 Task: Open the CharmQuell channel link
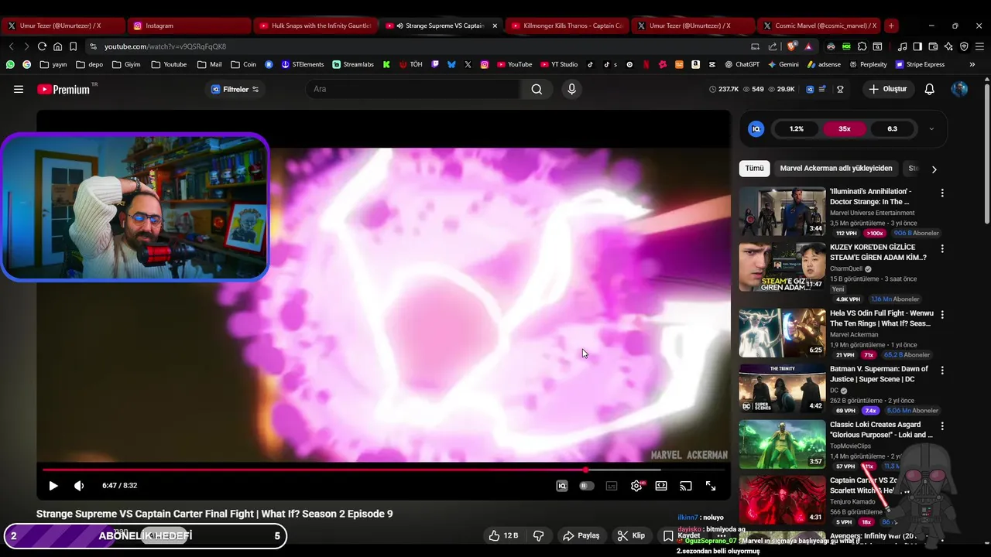pos(846,269)
